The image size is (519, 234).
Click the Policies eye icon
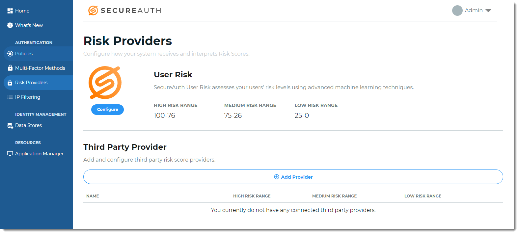[x=9, y=53]
